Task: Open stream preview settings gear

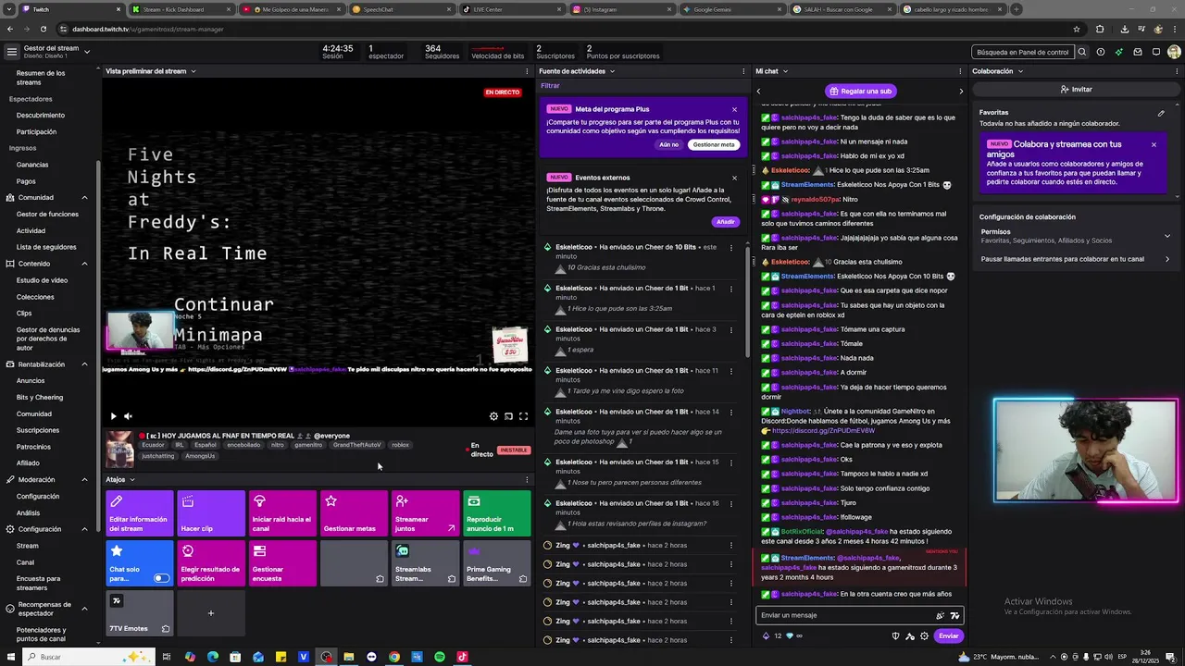Action: point(493,416)
